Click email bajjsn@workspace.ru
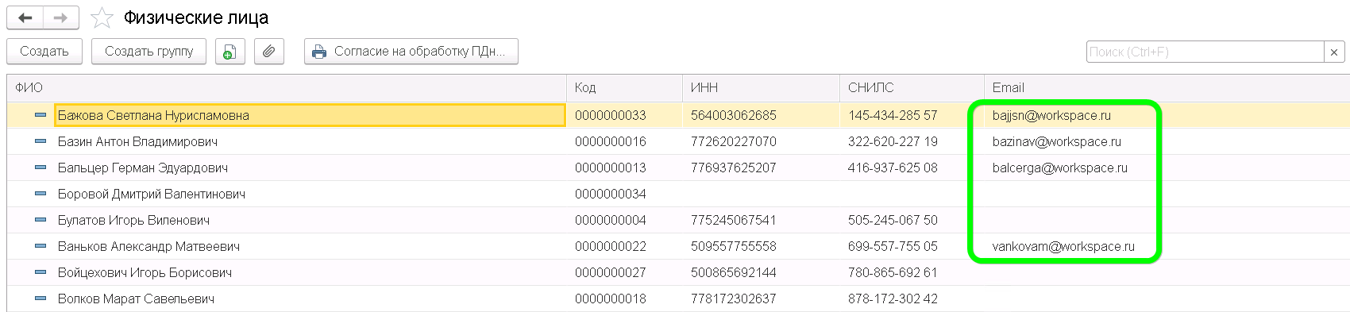1350x312 pixels. pyautogui.click(x=1051, y=115)
